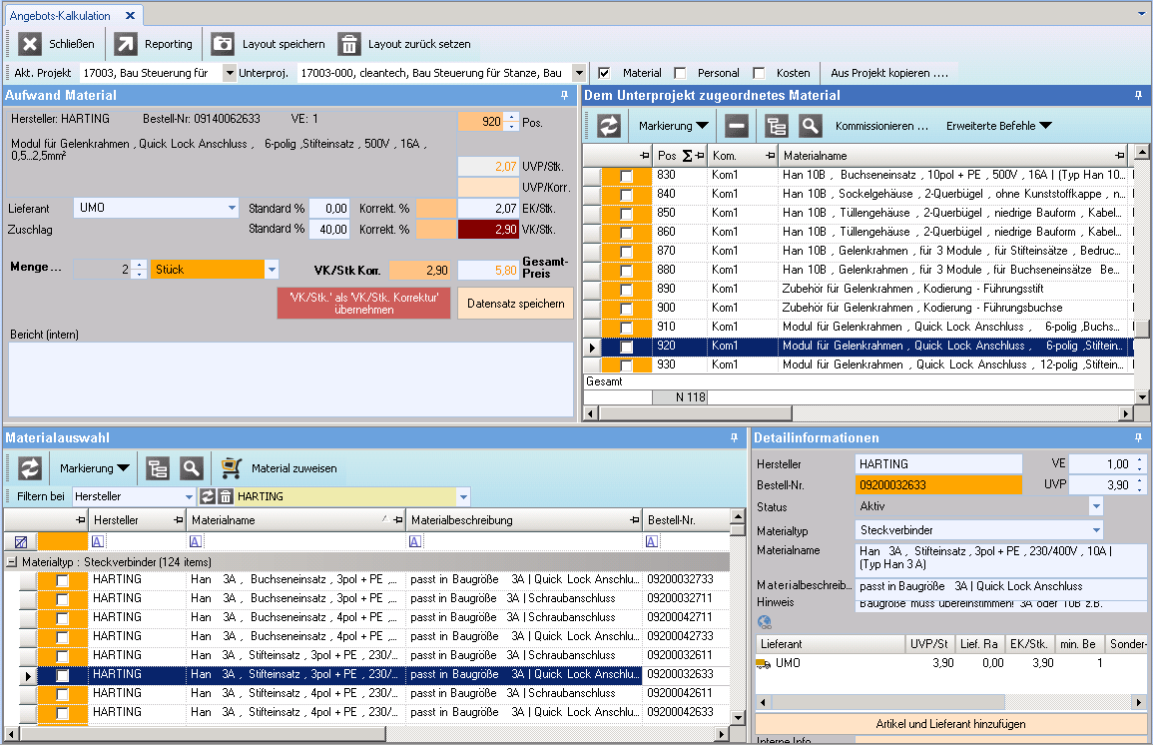Open the Erweiterte Befehle menu
Image resolution: width=1153 pixels, height=745 pixels.
tap(998, 126)
